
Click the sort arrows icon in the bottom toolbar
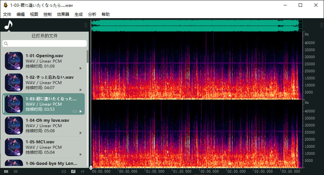pyautogui.click(x=83, y=172)
